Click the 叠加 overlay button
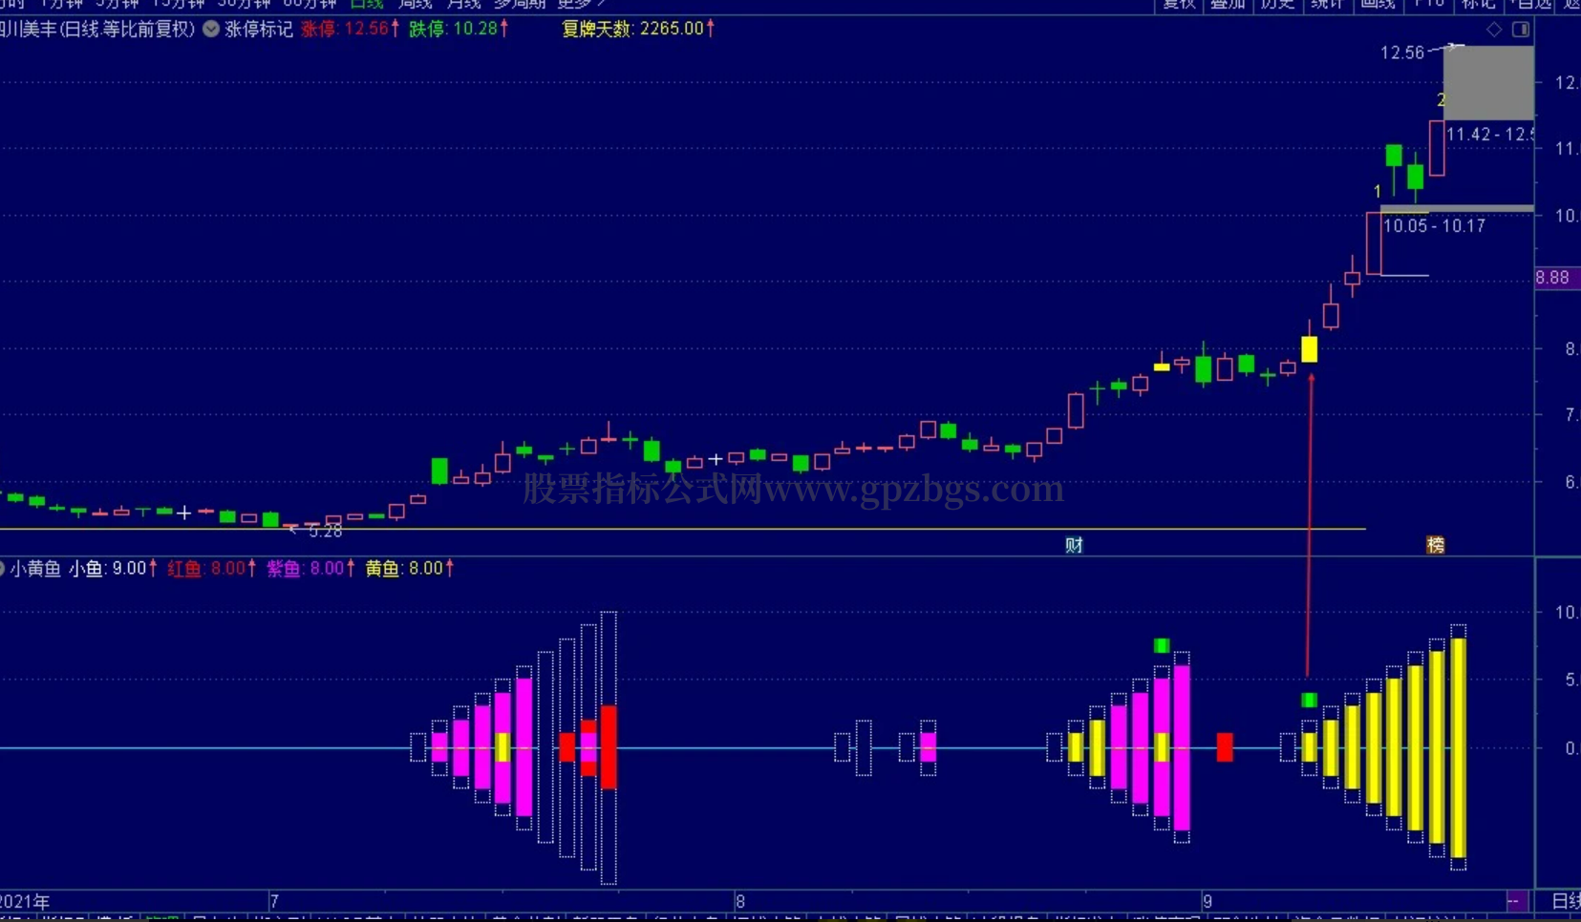 [x=1228, y=4]
